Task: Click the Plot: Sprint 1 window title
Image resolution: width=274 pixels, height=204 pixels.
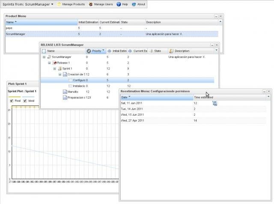Action: point(17,84)
